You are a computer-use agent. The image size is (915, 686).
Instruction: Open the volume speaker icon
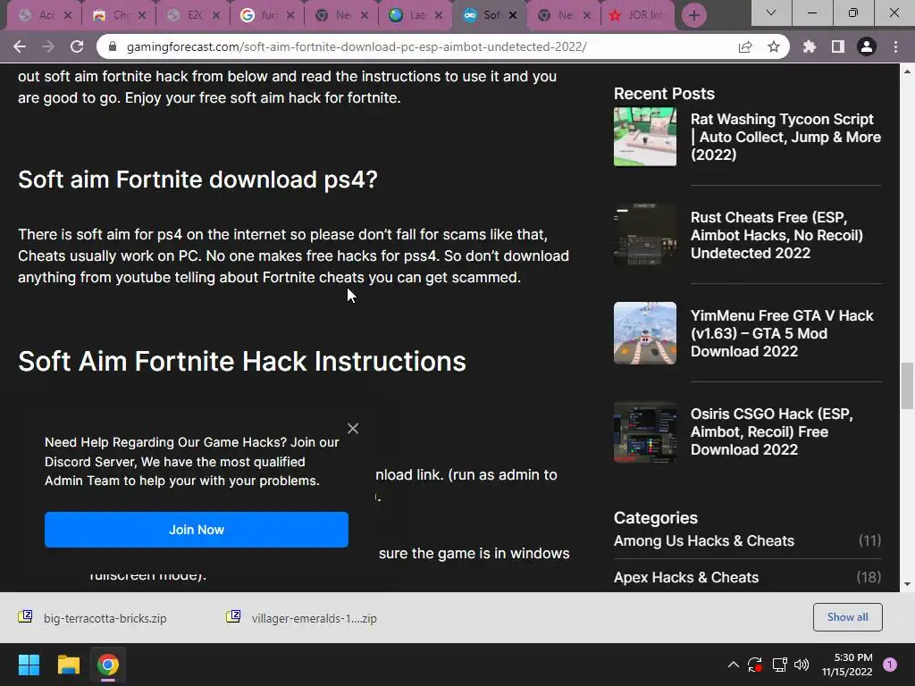click(x=802, y=665)
